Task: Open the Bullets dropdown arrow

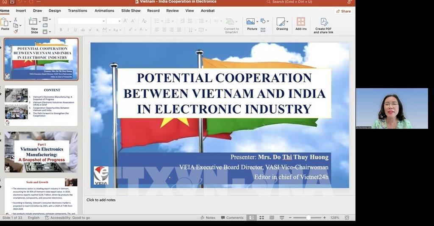Action: click(161, 21)
